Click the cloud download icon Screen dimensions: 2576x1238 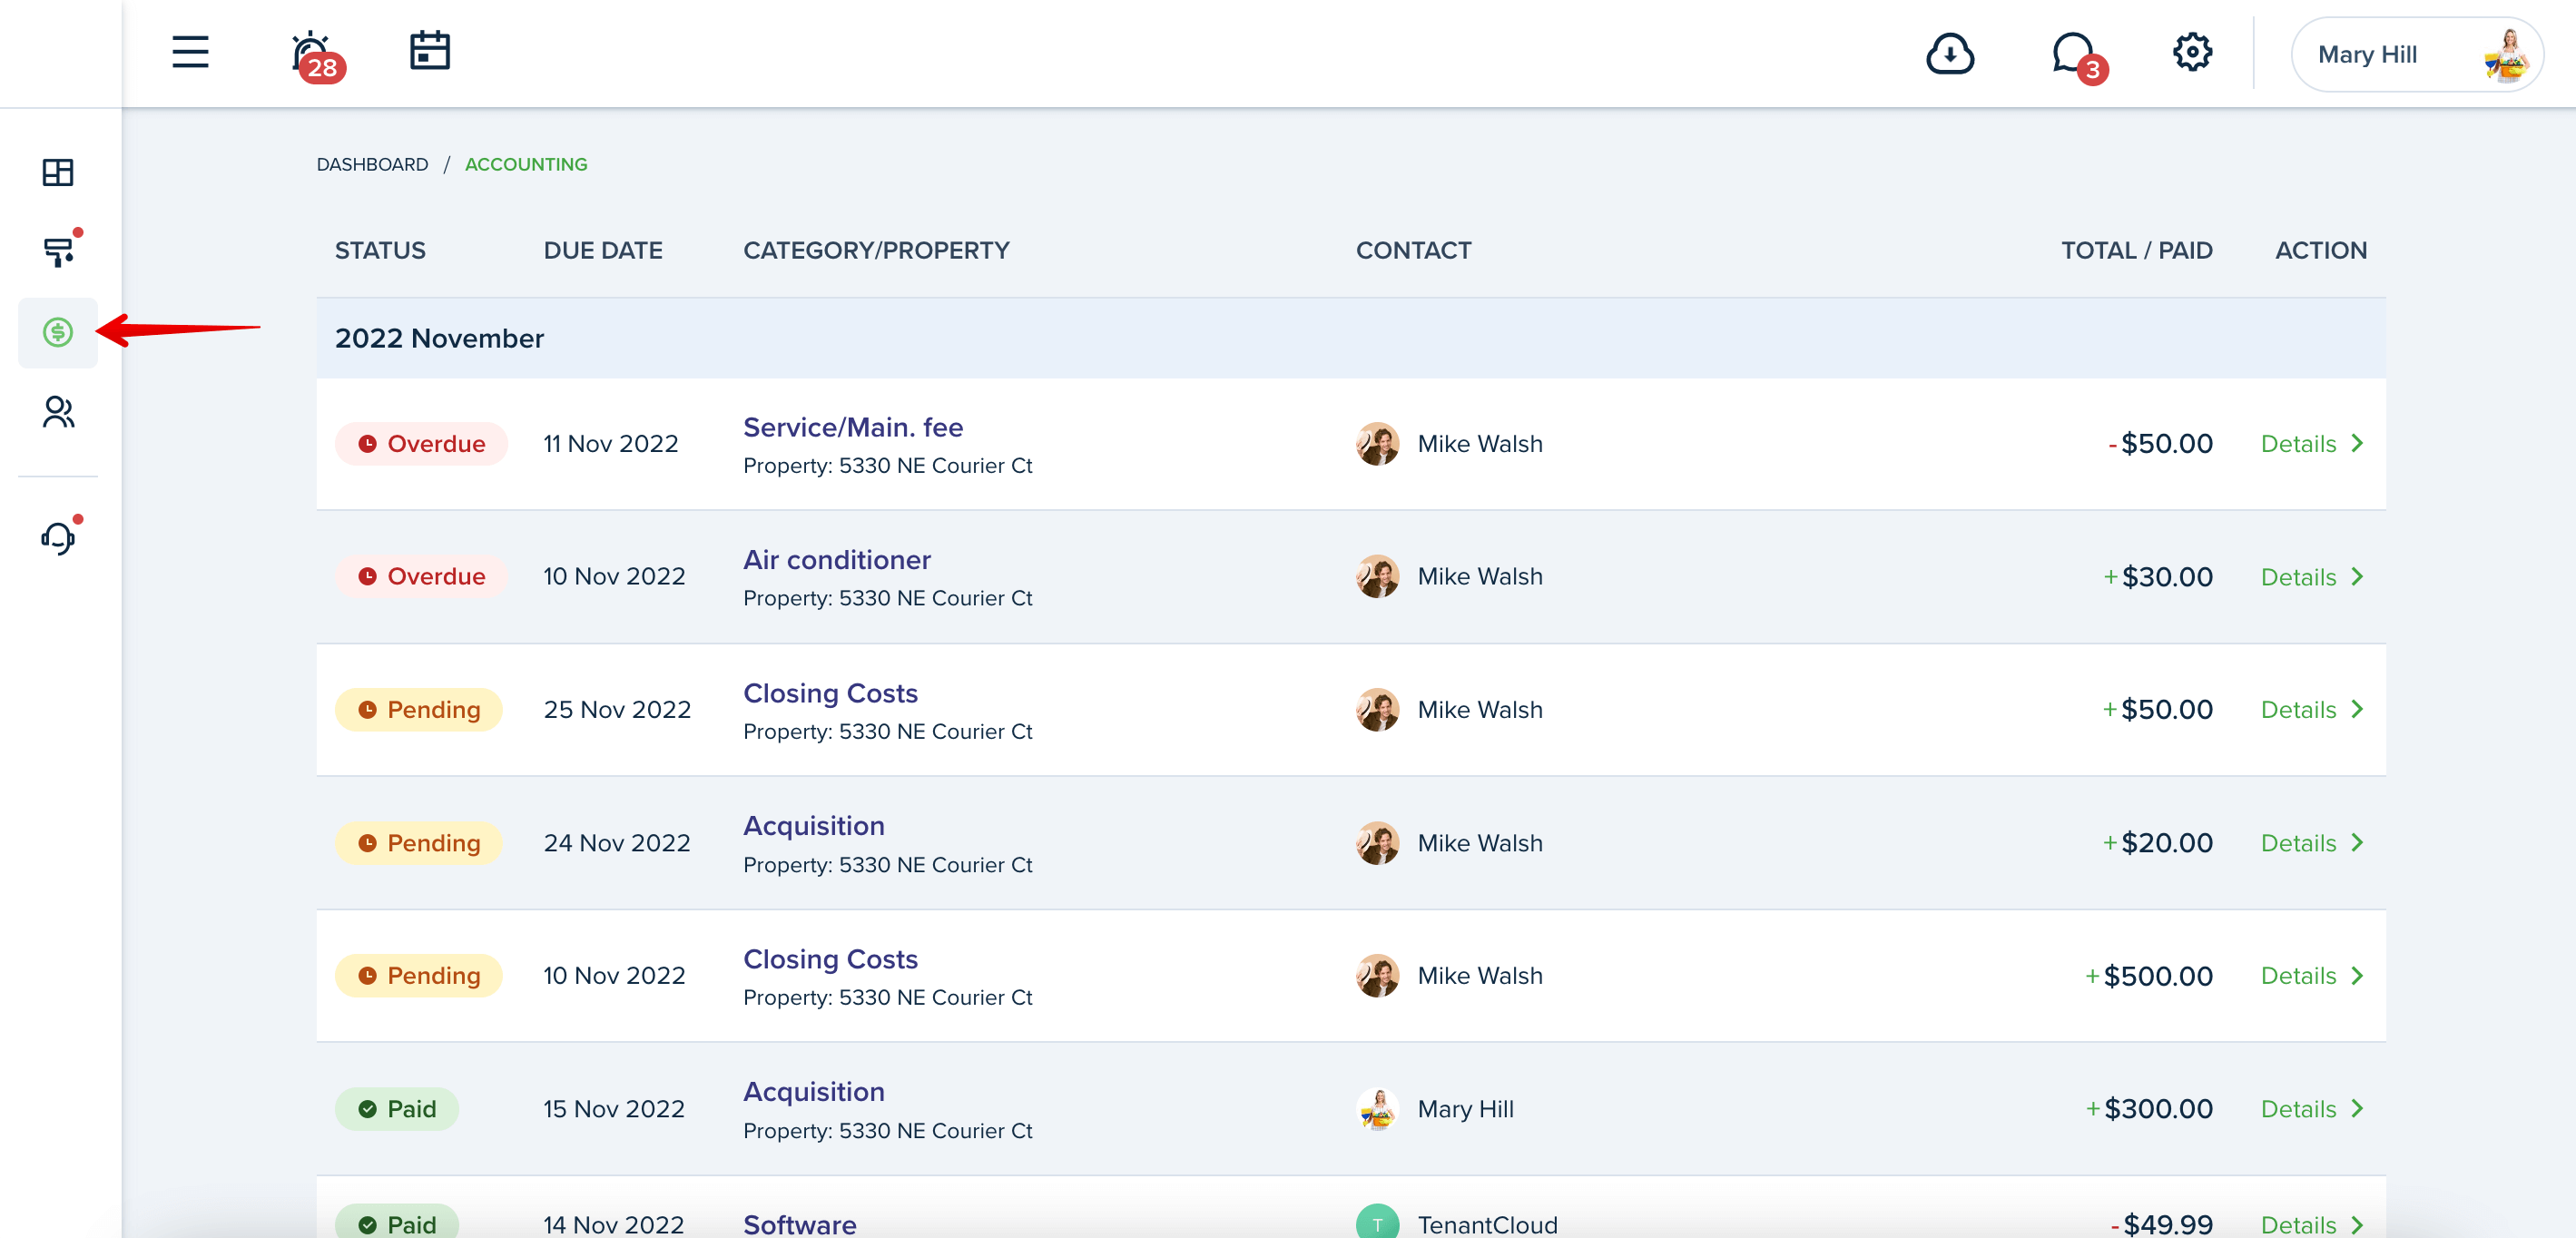tap(1949, 54)
